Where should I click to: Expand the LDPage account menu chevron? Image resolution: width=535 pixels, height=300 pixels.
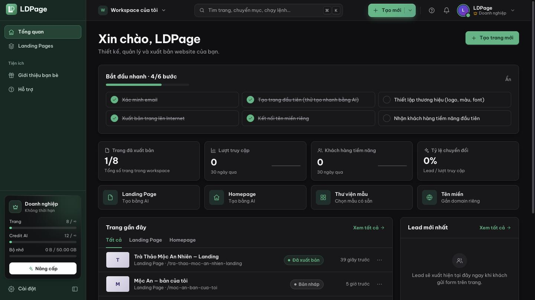coord(513,10)
